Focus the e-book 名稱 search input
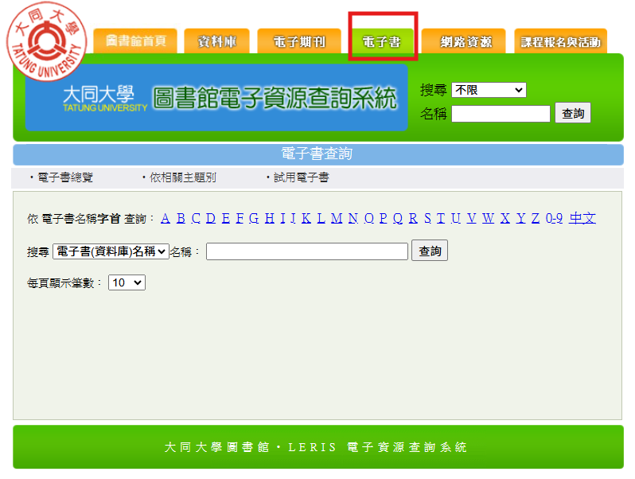 click(x=307, y=251)
